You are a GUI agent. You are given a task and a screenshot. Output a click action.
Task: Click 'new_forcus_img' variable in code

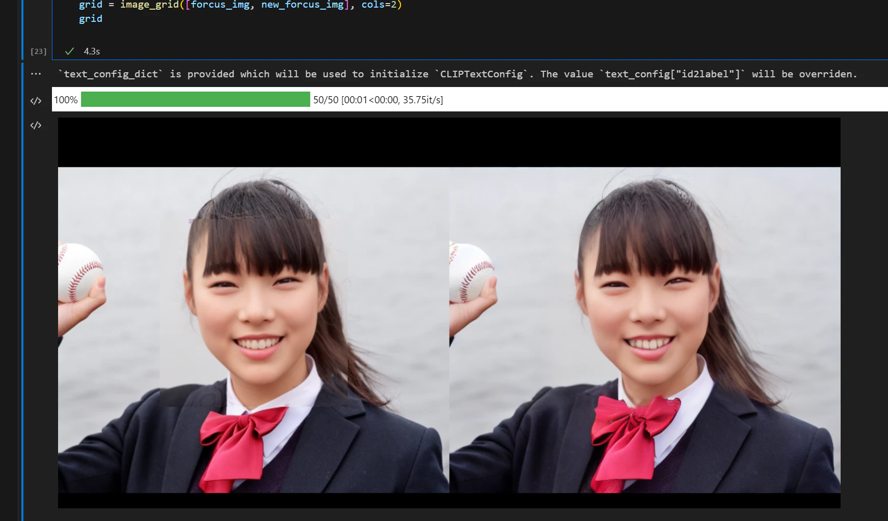point(303,5)
